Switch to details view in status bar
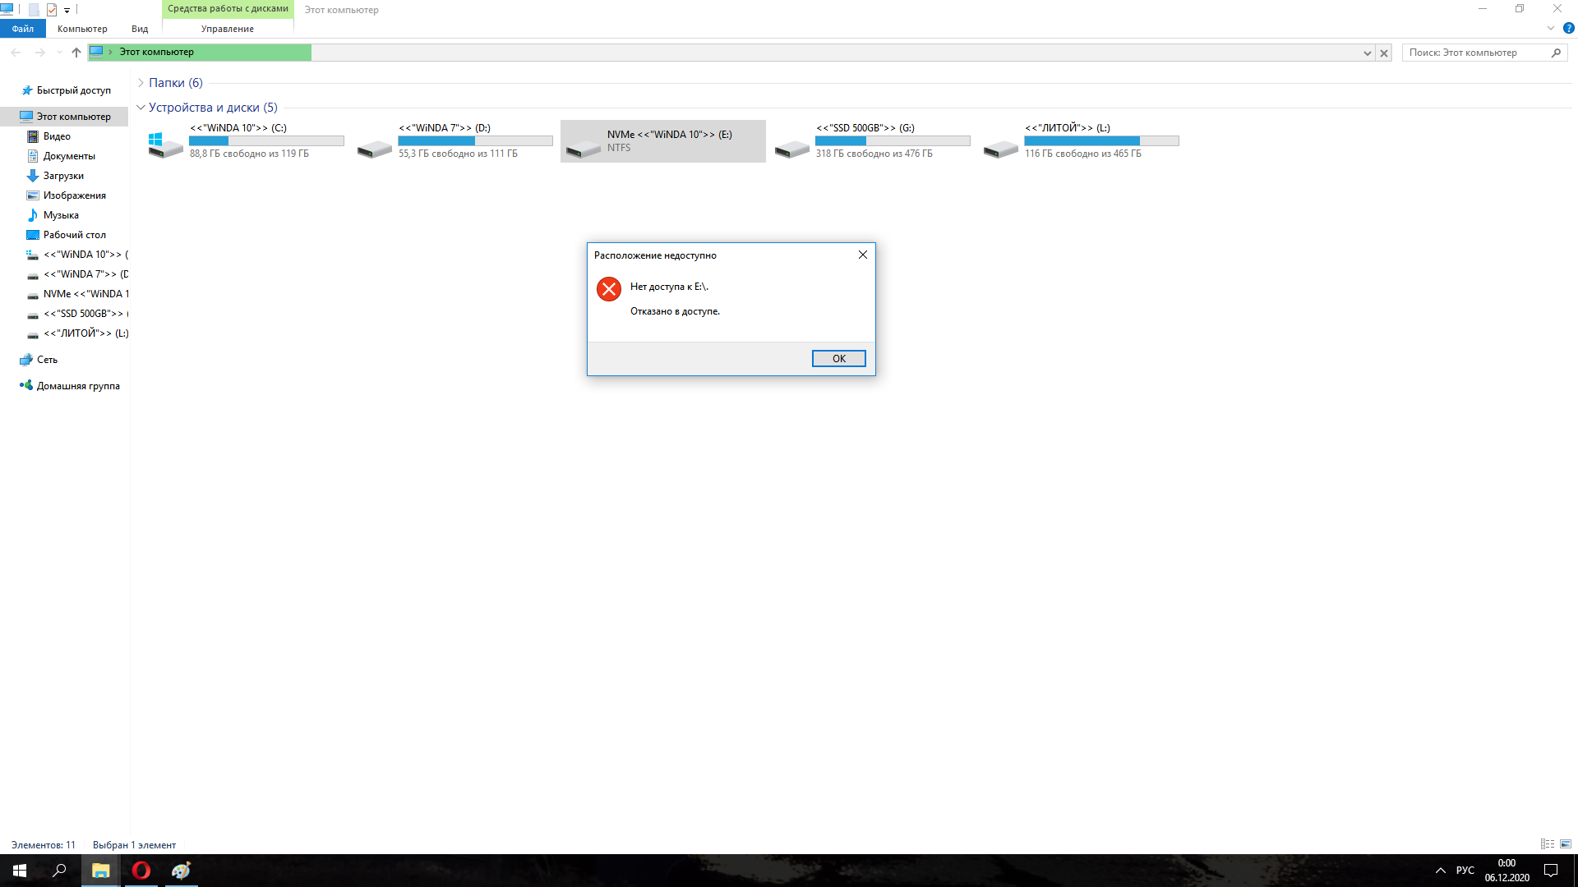Viewport: 1578px width, 887px height. tap(1547, 844)
